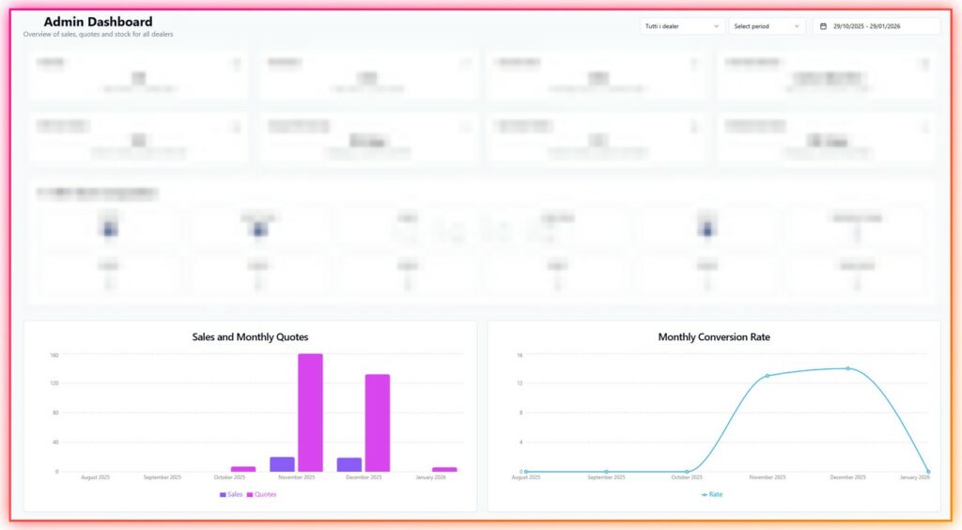This screenshot has height=530, width=962.
Task: Toggle the Rate series in conversion chart legend
Action: click(716, 494)
